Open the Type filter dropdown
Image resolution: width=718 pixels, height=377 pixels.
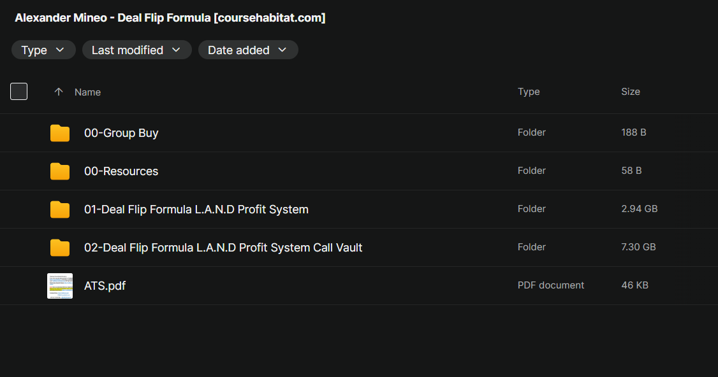click(43, 50)
